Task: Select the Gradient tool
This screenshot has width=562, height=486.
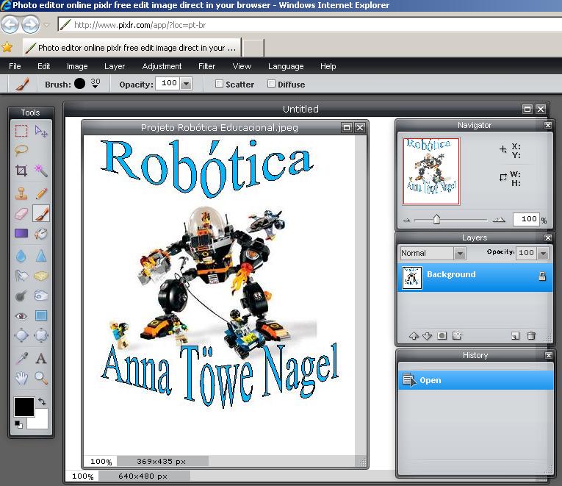Action: point(21,234)
